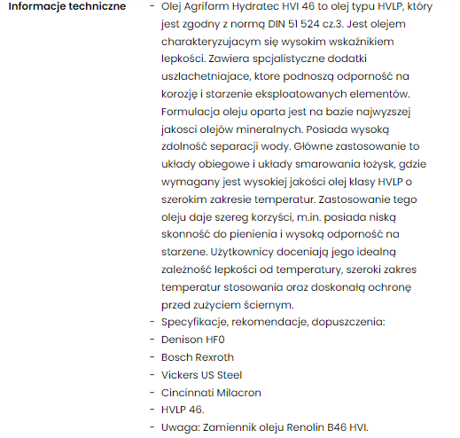Click the 'Uwaga: Zamiennik oleju Renolin B46 HVI' line

point(265,427)
